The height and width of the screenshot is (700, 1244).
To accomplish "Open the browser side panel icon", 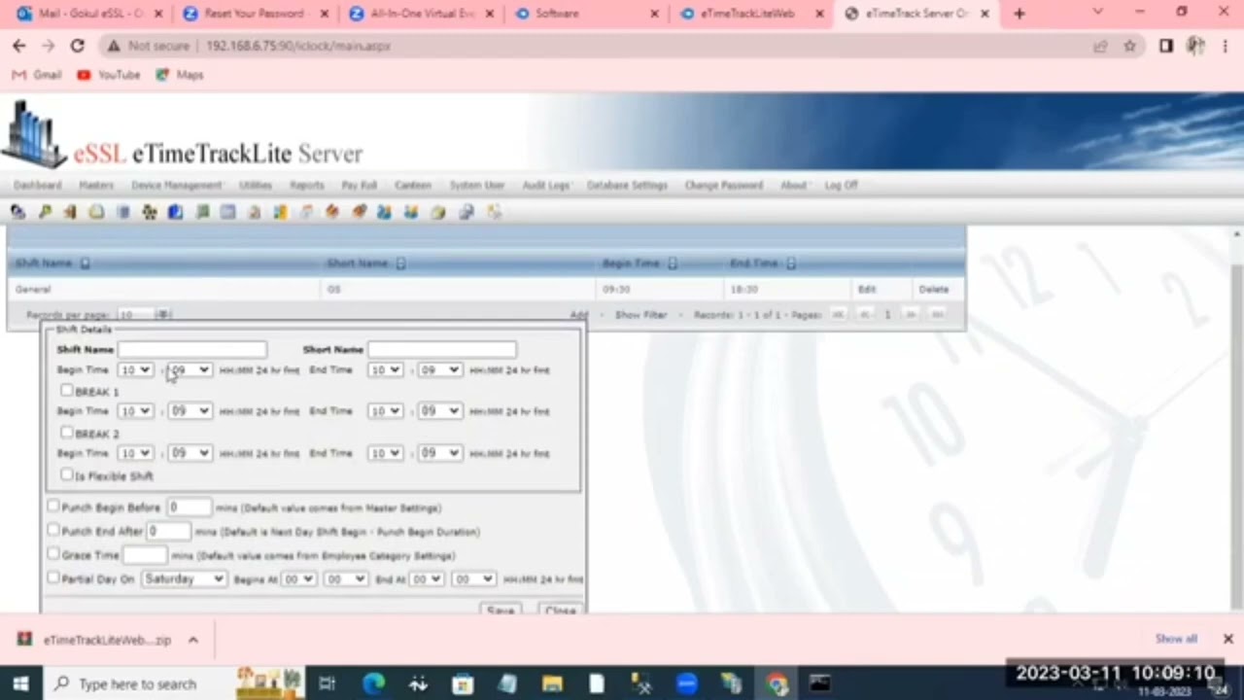I will coord(1166,46).
